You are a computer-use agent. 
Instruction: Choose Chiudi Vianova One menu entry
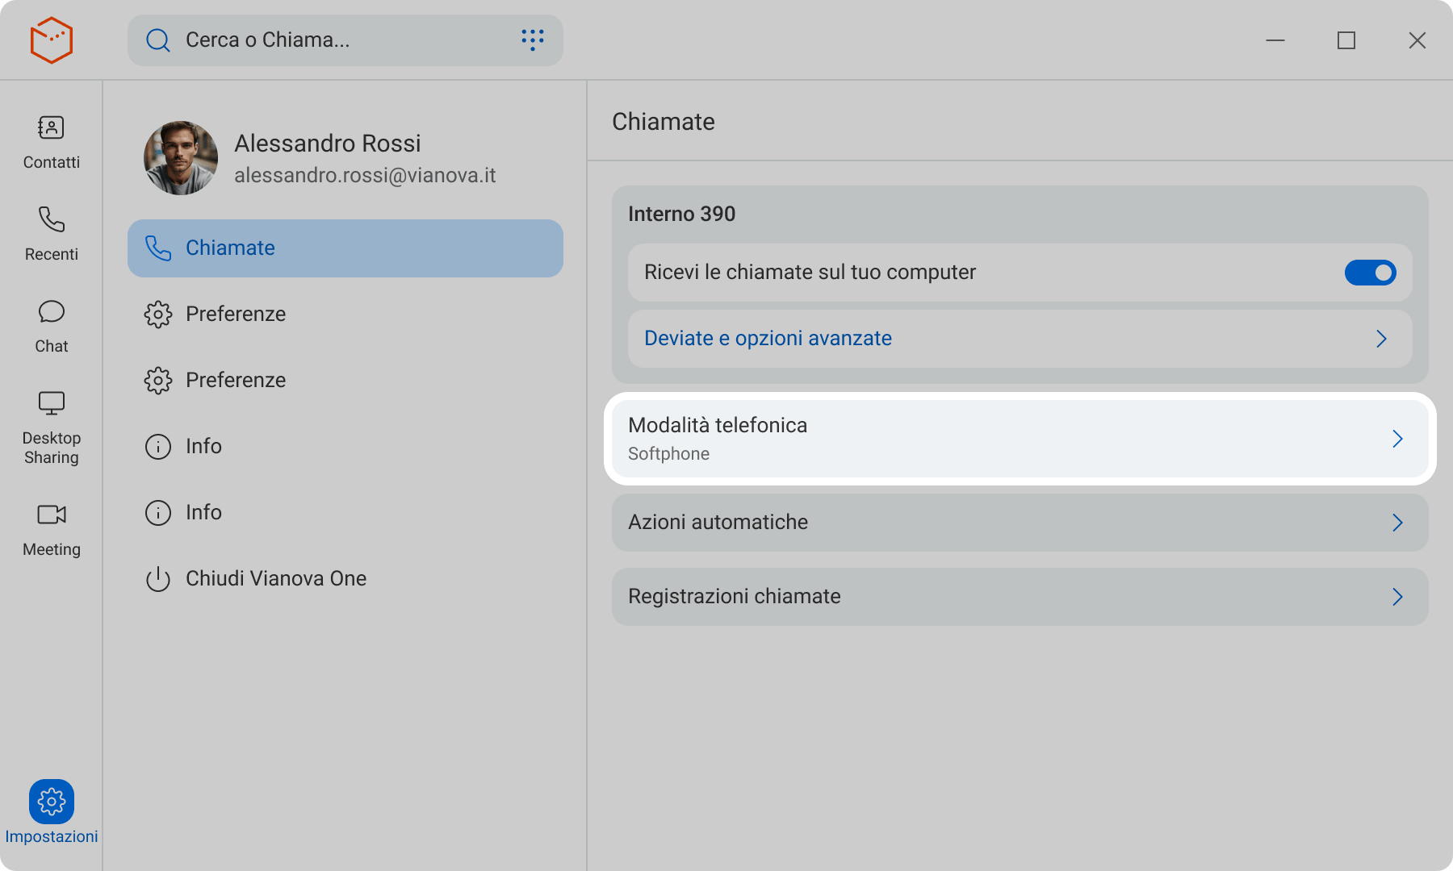(275, 579)
